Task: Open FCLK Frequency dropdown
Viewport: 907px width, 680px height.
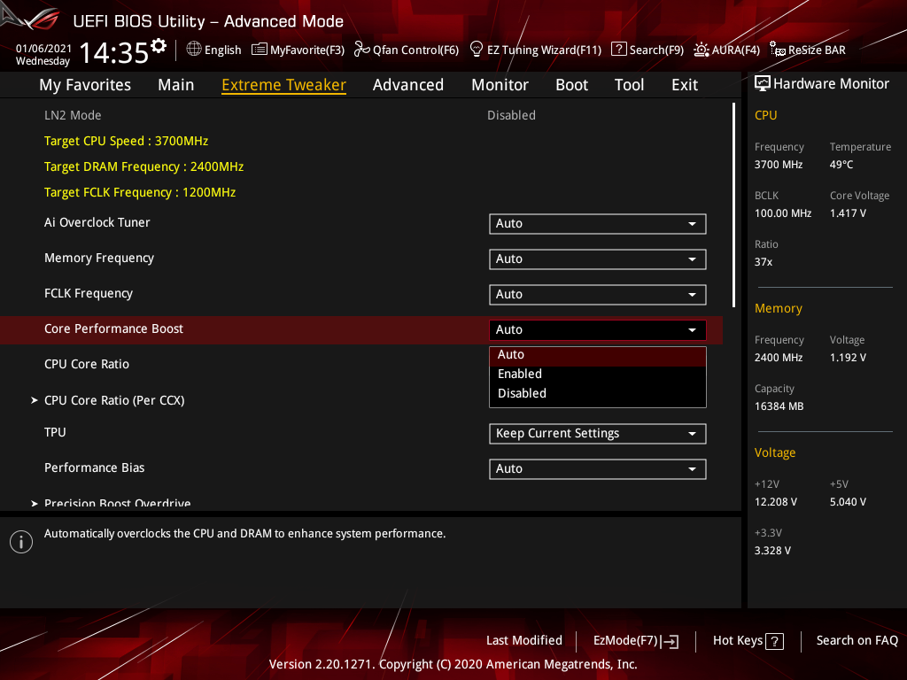Action: [598, 294]
